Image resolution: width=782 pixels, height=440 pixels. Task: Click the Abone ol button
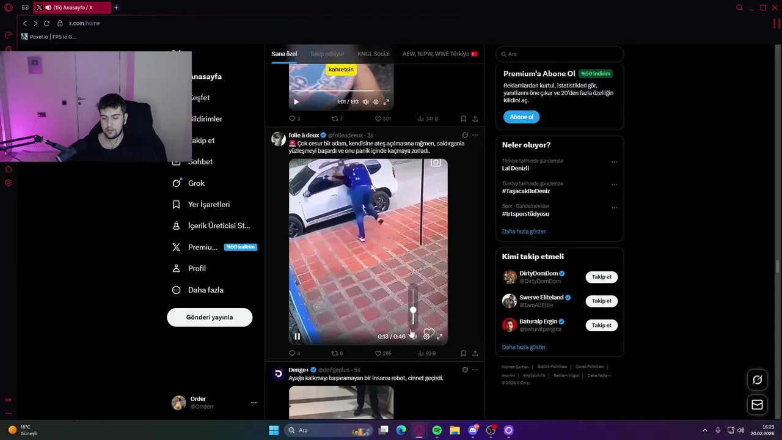click(x=521, y=117)
